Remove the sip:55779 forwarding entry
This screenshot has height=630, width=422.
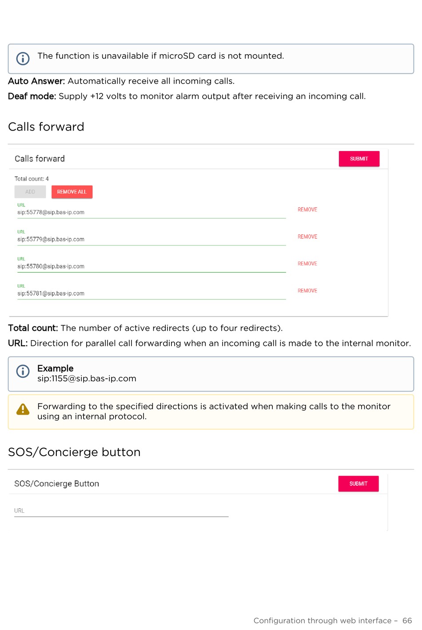307,237
